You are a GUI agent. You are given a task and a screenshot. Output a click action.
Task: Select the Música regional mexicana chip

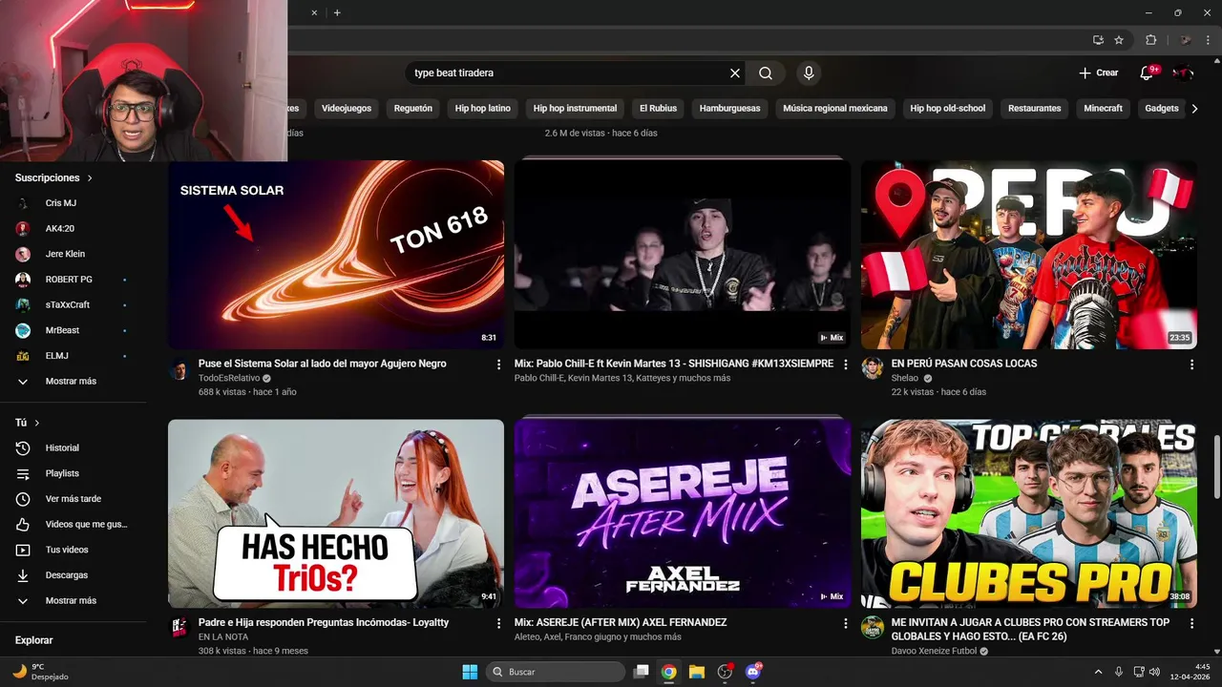[x=835, y=109]
